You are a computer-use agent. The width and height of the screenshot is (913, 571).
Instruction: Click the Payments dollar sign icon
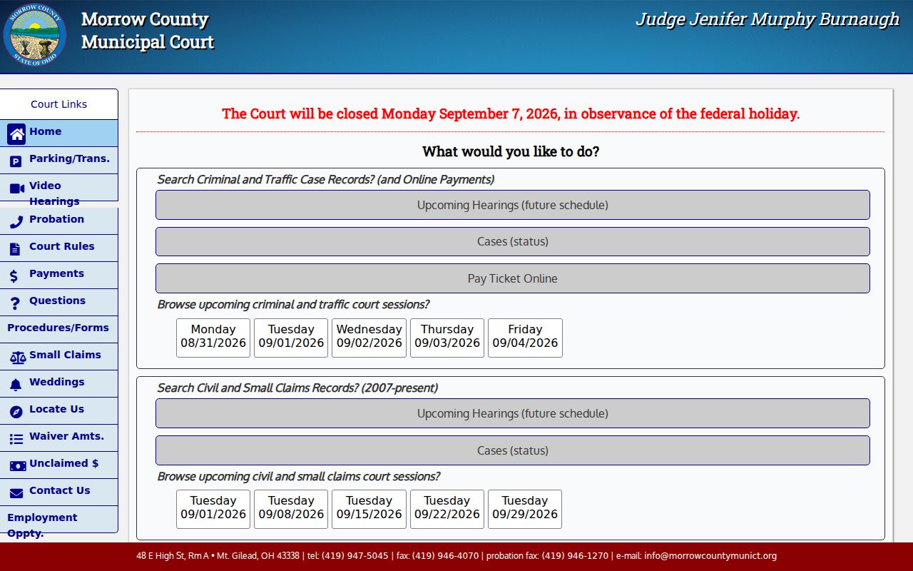point(14,277)
